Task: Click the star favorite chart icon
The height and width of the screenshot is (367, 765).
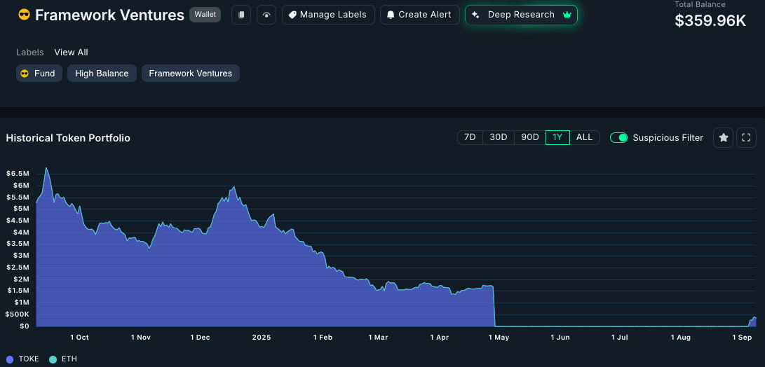Action: pyautogui.click(x=723, y=137)
